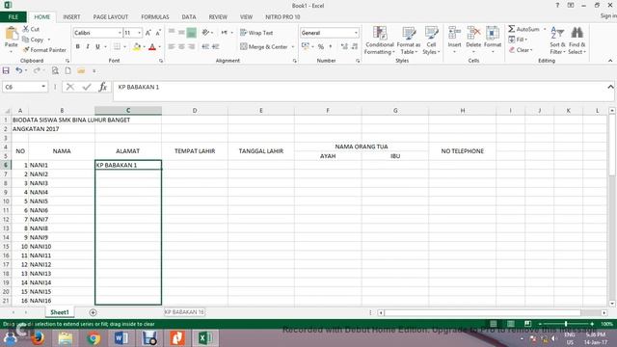Click the Format cells icon

(x=493, y=33)
